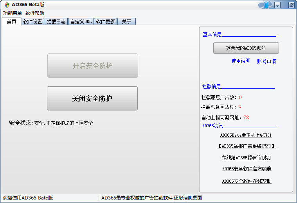This screenshot has height=203, width=297.
Task: Open 在线给AD365提建议 link
Action: pos(246,158)
